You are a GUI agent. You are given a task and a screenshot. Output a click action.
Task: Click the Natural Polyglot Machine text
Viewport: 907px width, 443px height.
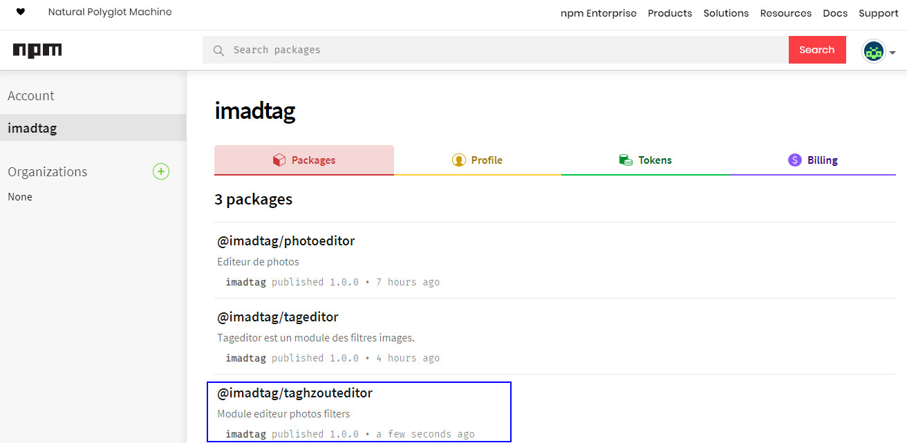[110, 12]
